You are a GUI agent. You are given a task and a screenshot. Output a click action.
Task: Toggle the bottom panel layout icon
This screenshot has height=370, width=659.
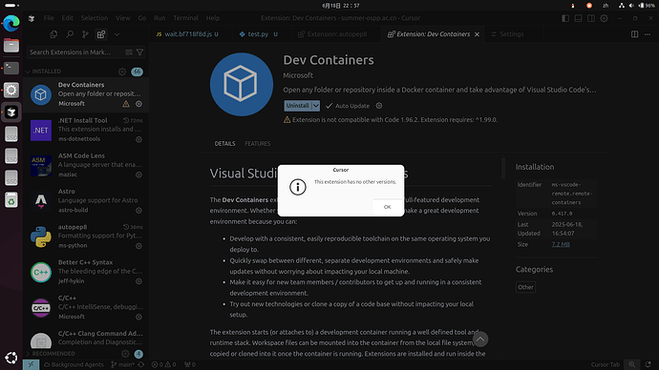coord(579,18)
